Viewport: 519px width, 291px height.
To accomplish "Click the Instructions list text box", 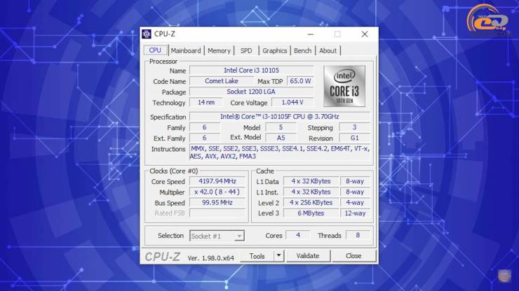I will click(x=280, y=152).
